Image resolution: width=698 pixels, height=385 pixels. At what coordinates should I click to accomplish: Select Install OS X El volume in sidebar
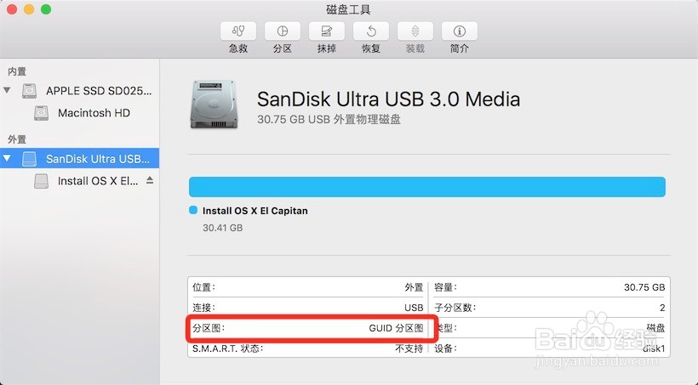pos(97,180)
